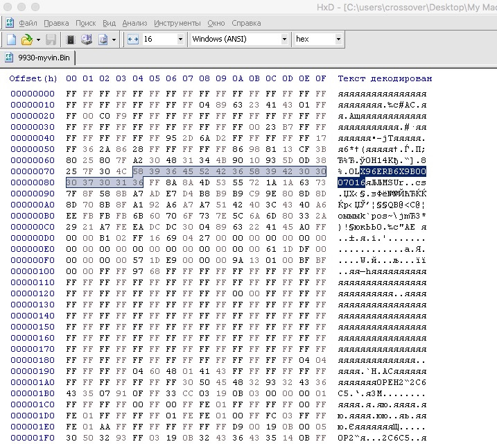Open the Инструменты menu
This screenshot has height=444, width=497.
pyautogui.click(x=177, y=23)
